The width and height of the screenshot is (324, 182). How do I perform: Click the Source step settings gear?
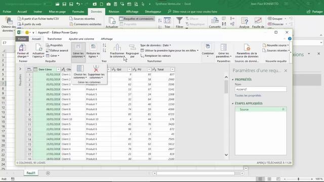tap(283, 109)
